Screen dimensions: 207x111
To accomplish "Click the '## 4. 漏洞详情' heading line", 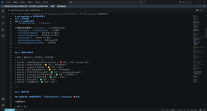I will tap(22, 92).
